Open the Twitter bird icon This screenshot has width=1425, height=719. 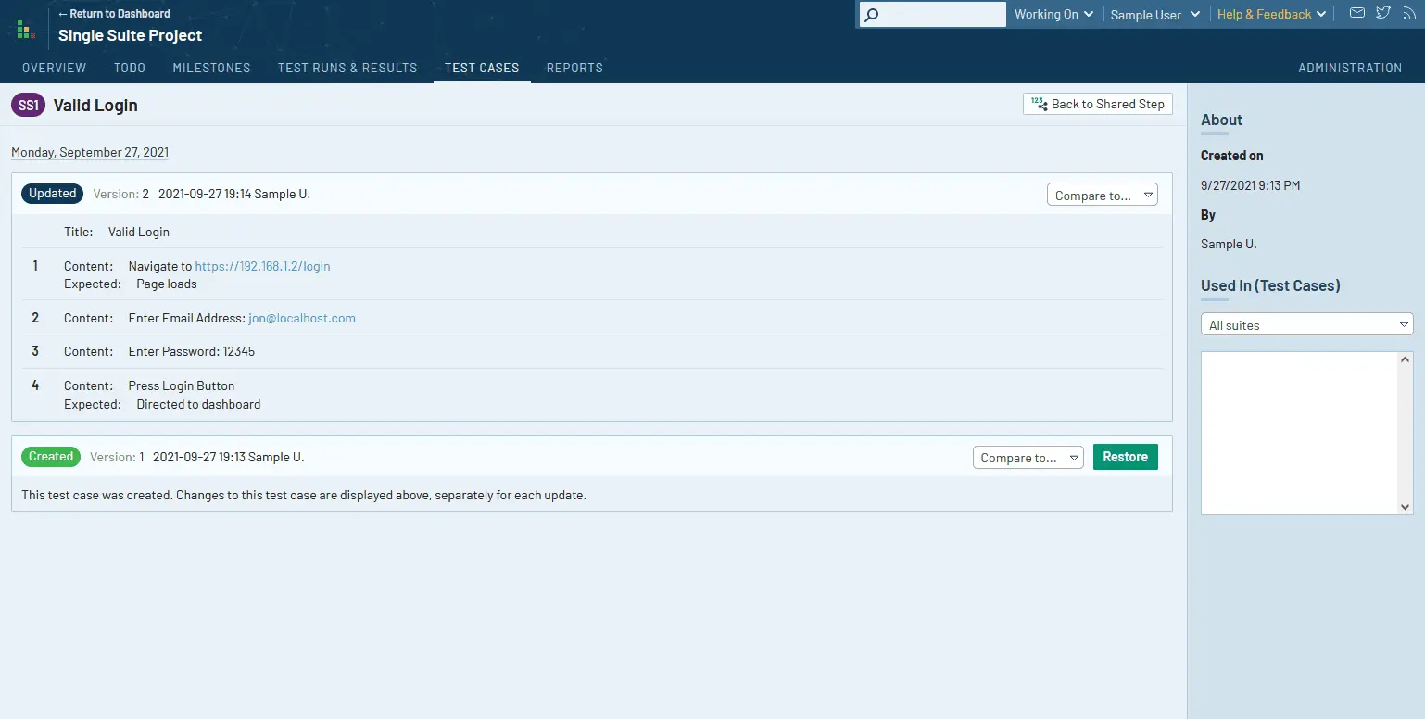[1382, 13]
